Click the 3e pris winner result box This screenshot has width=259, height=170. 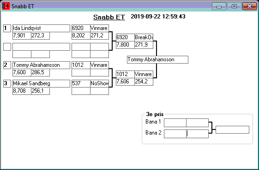[232, 130]
